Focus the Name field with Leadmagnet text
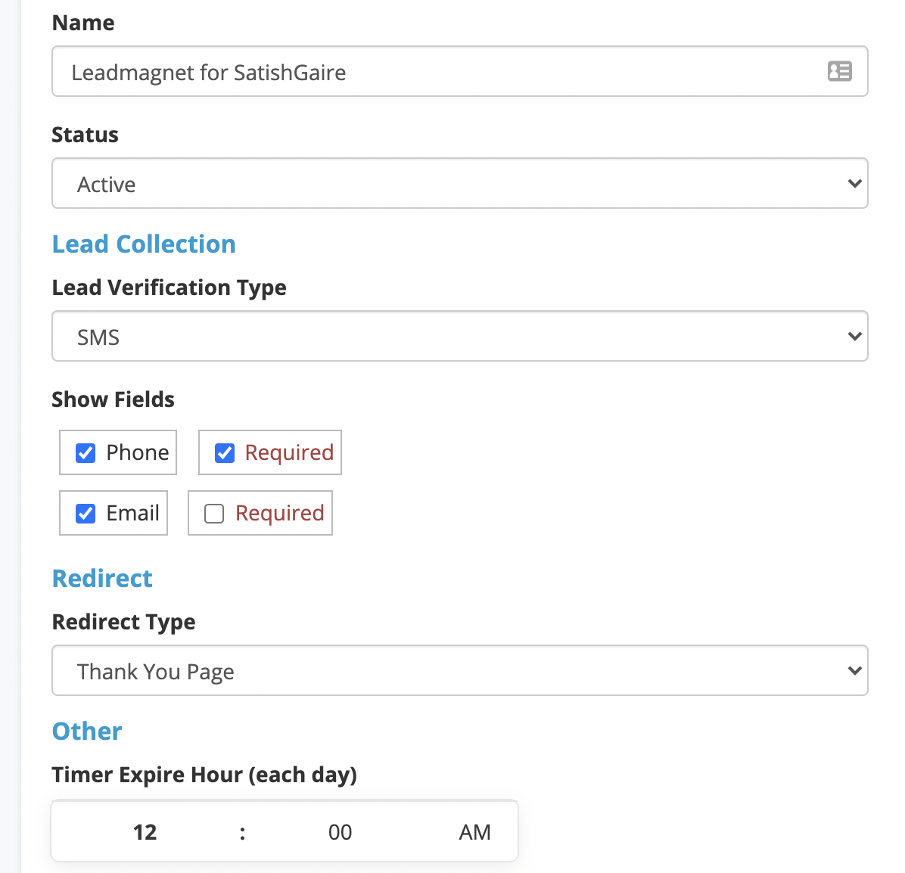The width and height of the screenshot is (905, 873). (x=439, y=72)
